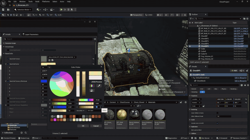The width and height of the screenshot is (250, 140).
Task: Toggle viewport layout grid icon
Action: pyautogui.click(x=185, y=15)
